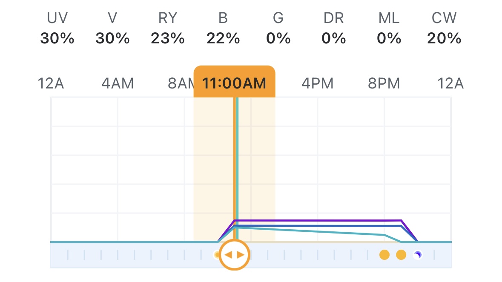
Task: Select the second orange point after 8PM
Action: coord(401,255)
